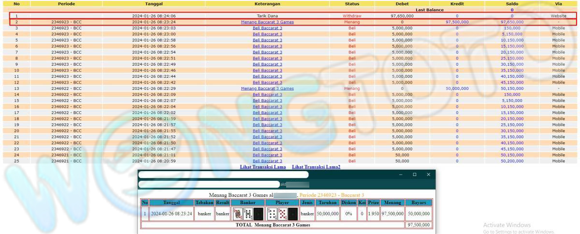Viewport: 580px width, 234px height.
Task: Open Menang Baccarat 3 Games in row 2
Action: click(x=267, y=22)
